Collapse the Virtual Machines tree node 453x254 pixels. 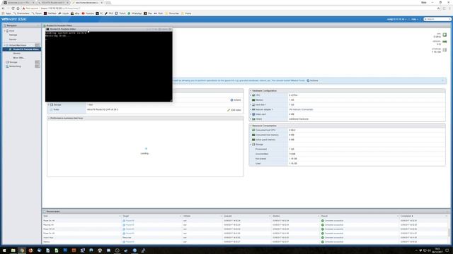pyautogui.click(x=5, y=45)
